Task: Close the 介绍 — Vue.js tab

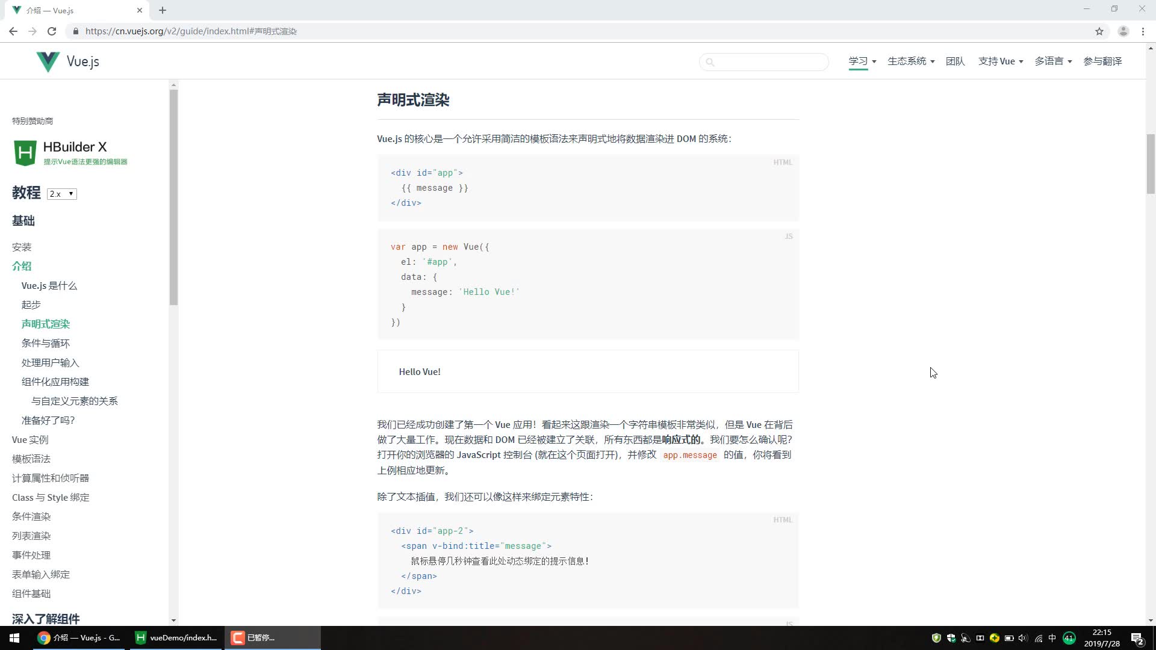Action: [140, 10]
